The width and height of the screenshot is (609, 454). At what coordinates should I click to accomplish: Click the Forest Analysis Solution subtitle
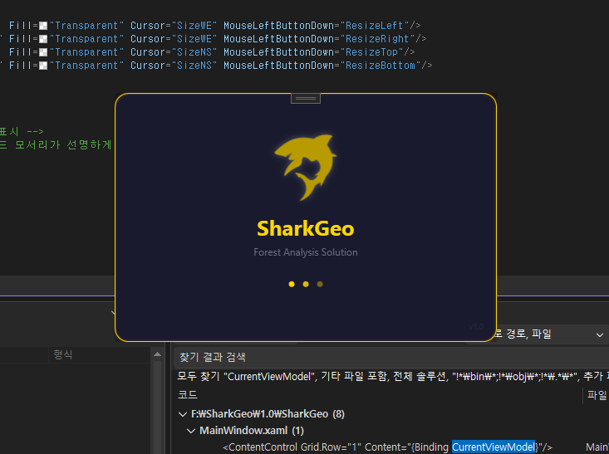[x=306, y=252]
